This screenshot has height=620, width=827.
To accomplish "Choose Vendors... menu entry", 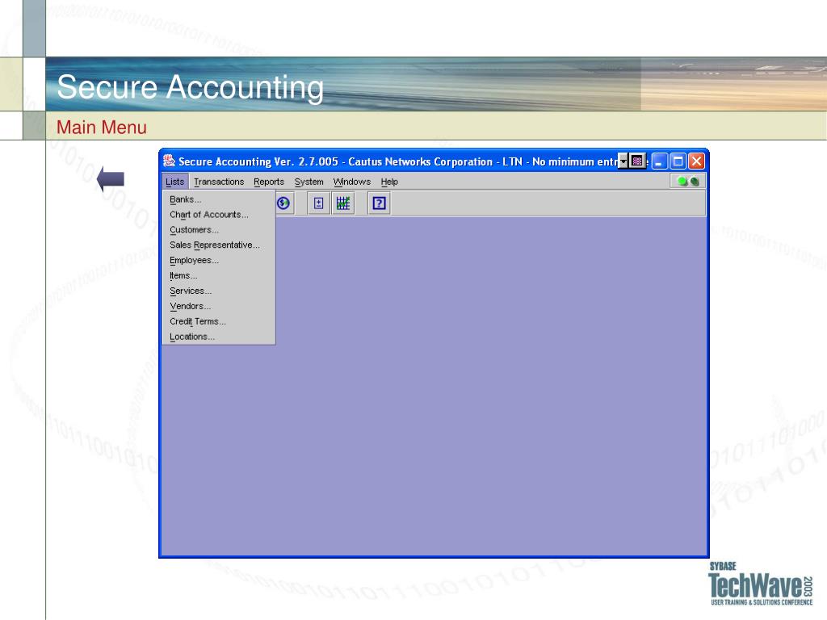I will coord(219,306).
